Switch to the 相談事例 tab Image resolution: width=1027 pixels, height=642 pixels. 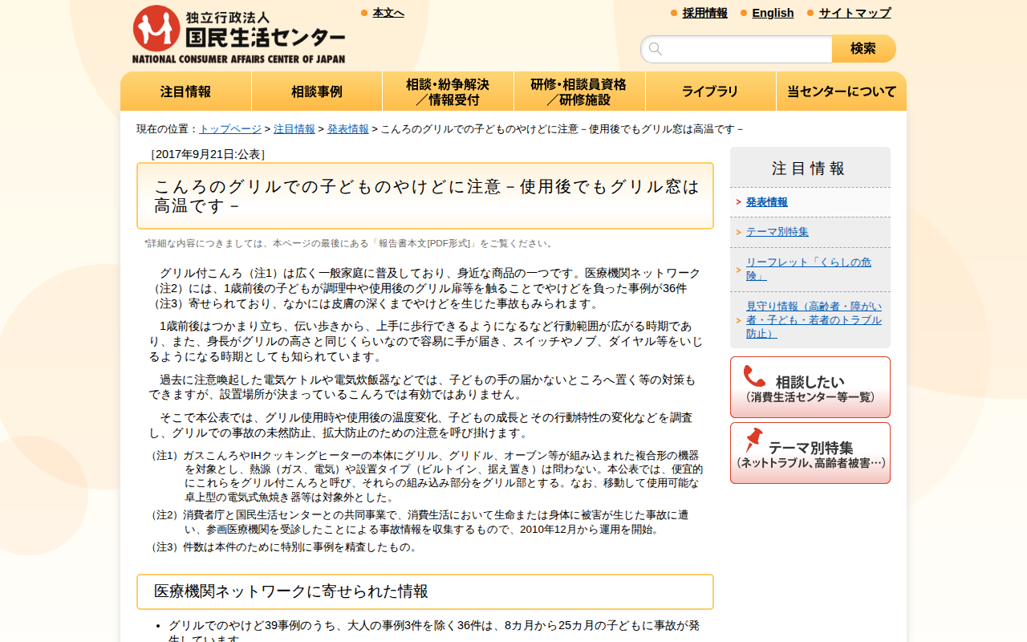(x=317, y=91)
